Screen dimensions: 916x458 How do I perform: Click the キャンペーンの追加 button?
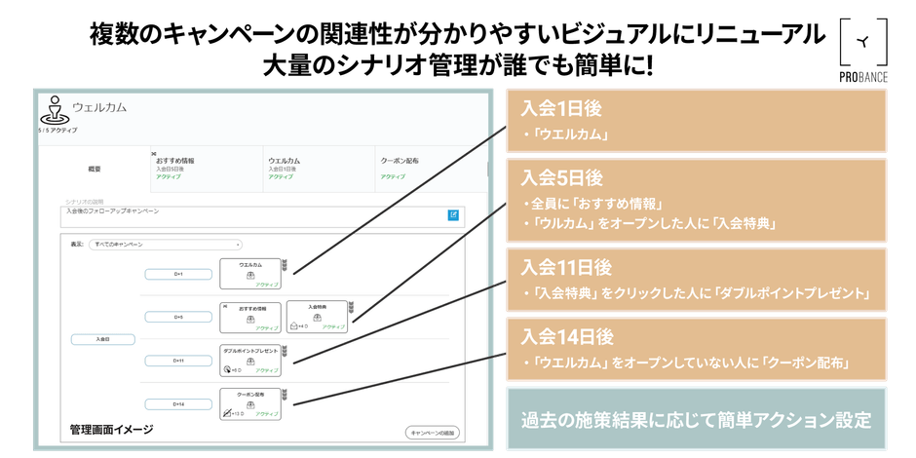tap(433, 433)
